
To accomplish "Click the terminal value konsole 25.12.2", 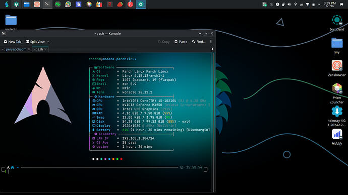I will (137, 92).
